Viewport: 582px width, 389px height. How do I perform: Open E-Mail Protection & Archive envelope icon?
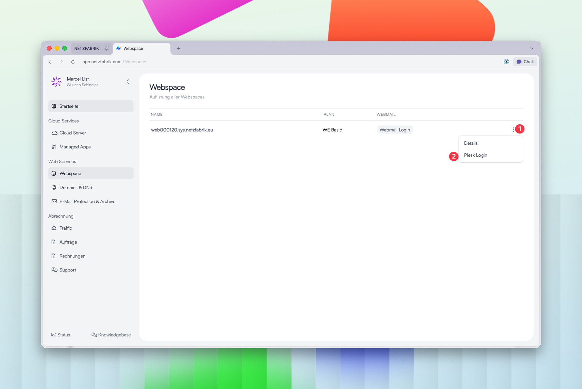(54, 201)
